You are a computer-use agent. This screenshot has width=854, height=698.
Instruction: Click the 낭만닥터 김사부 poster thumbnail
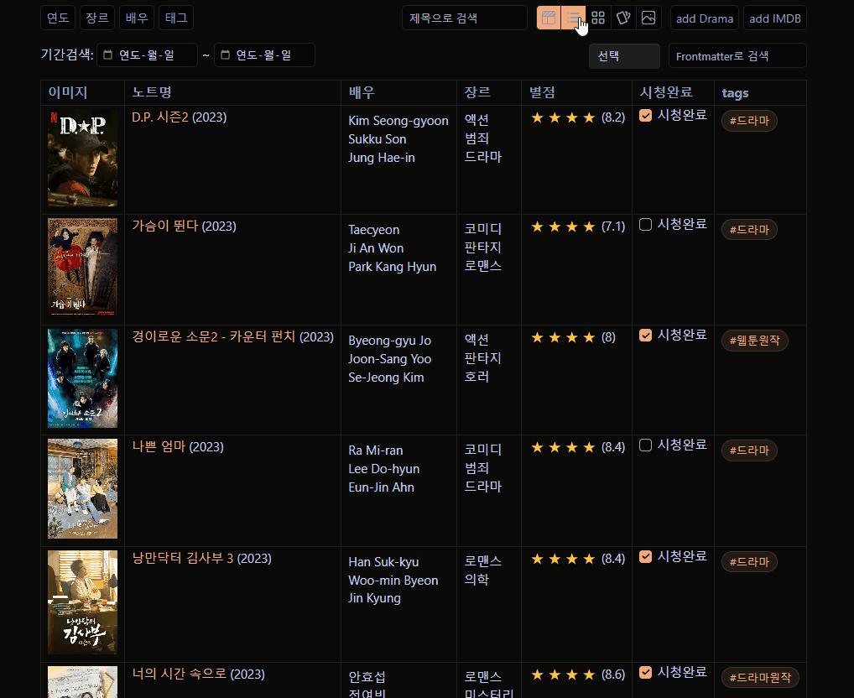[82, 602]
